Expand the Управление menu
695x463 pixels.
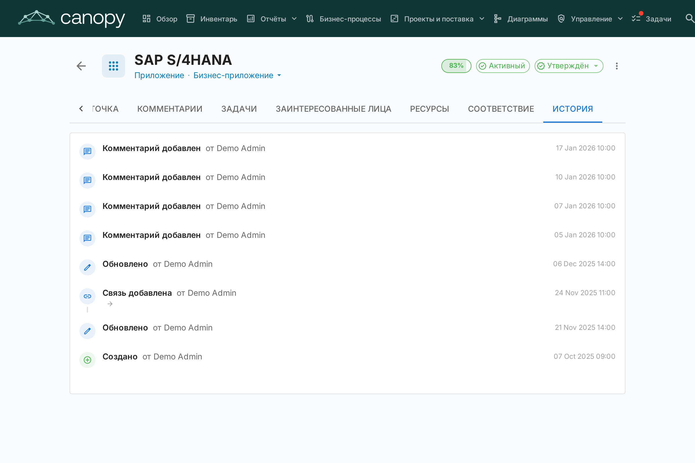coord(590,19)
